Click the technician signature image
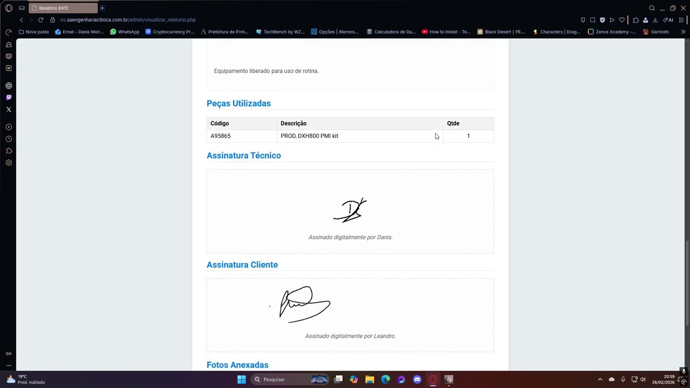The height and width of the screenshot is (388, 690). 350,210
